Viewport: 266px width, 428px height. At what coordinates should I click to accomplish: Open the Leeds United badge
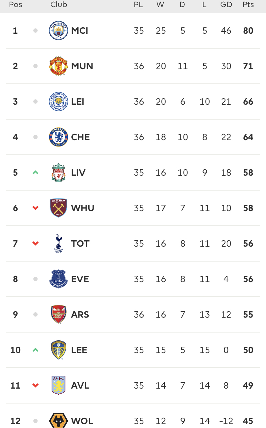(x=59, y=350)
